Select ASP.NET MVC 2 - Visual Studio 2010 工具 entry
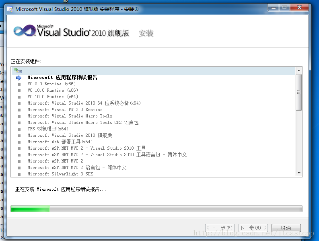 86,148
